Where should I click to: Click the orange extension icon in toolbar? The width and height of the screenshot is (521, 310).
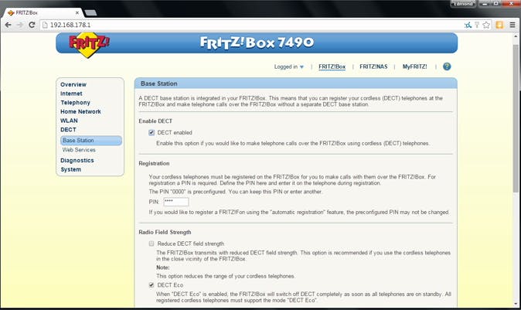click(x=499, y=25)
